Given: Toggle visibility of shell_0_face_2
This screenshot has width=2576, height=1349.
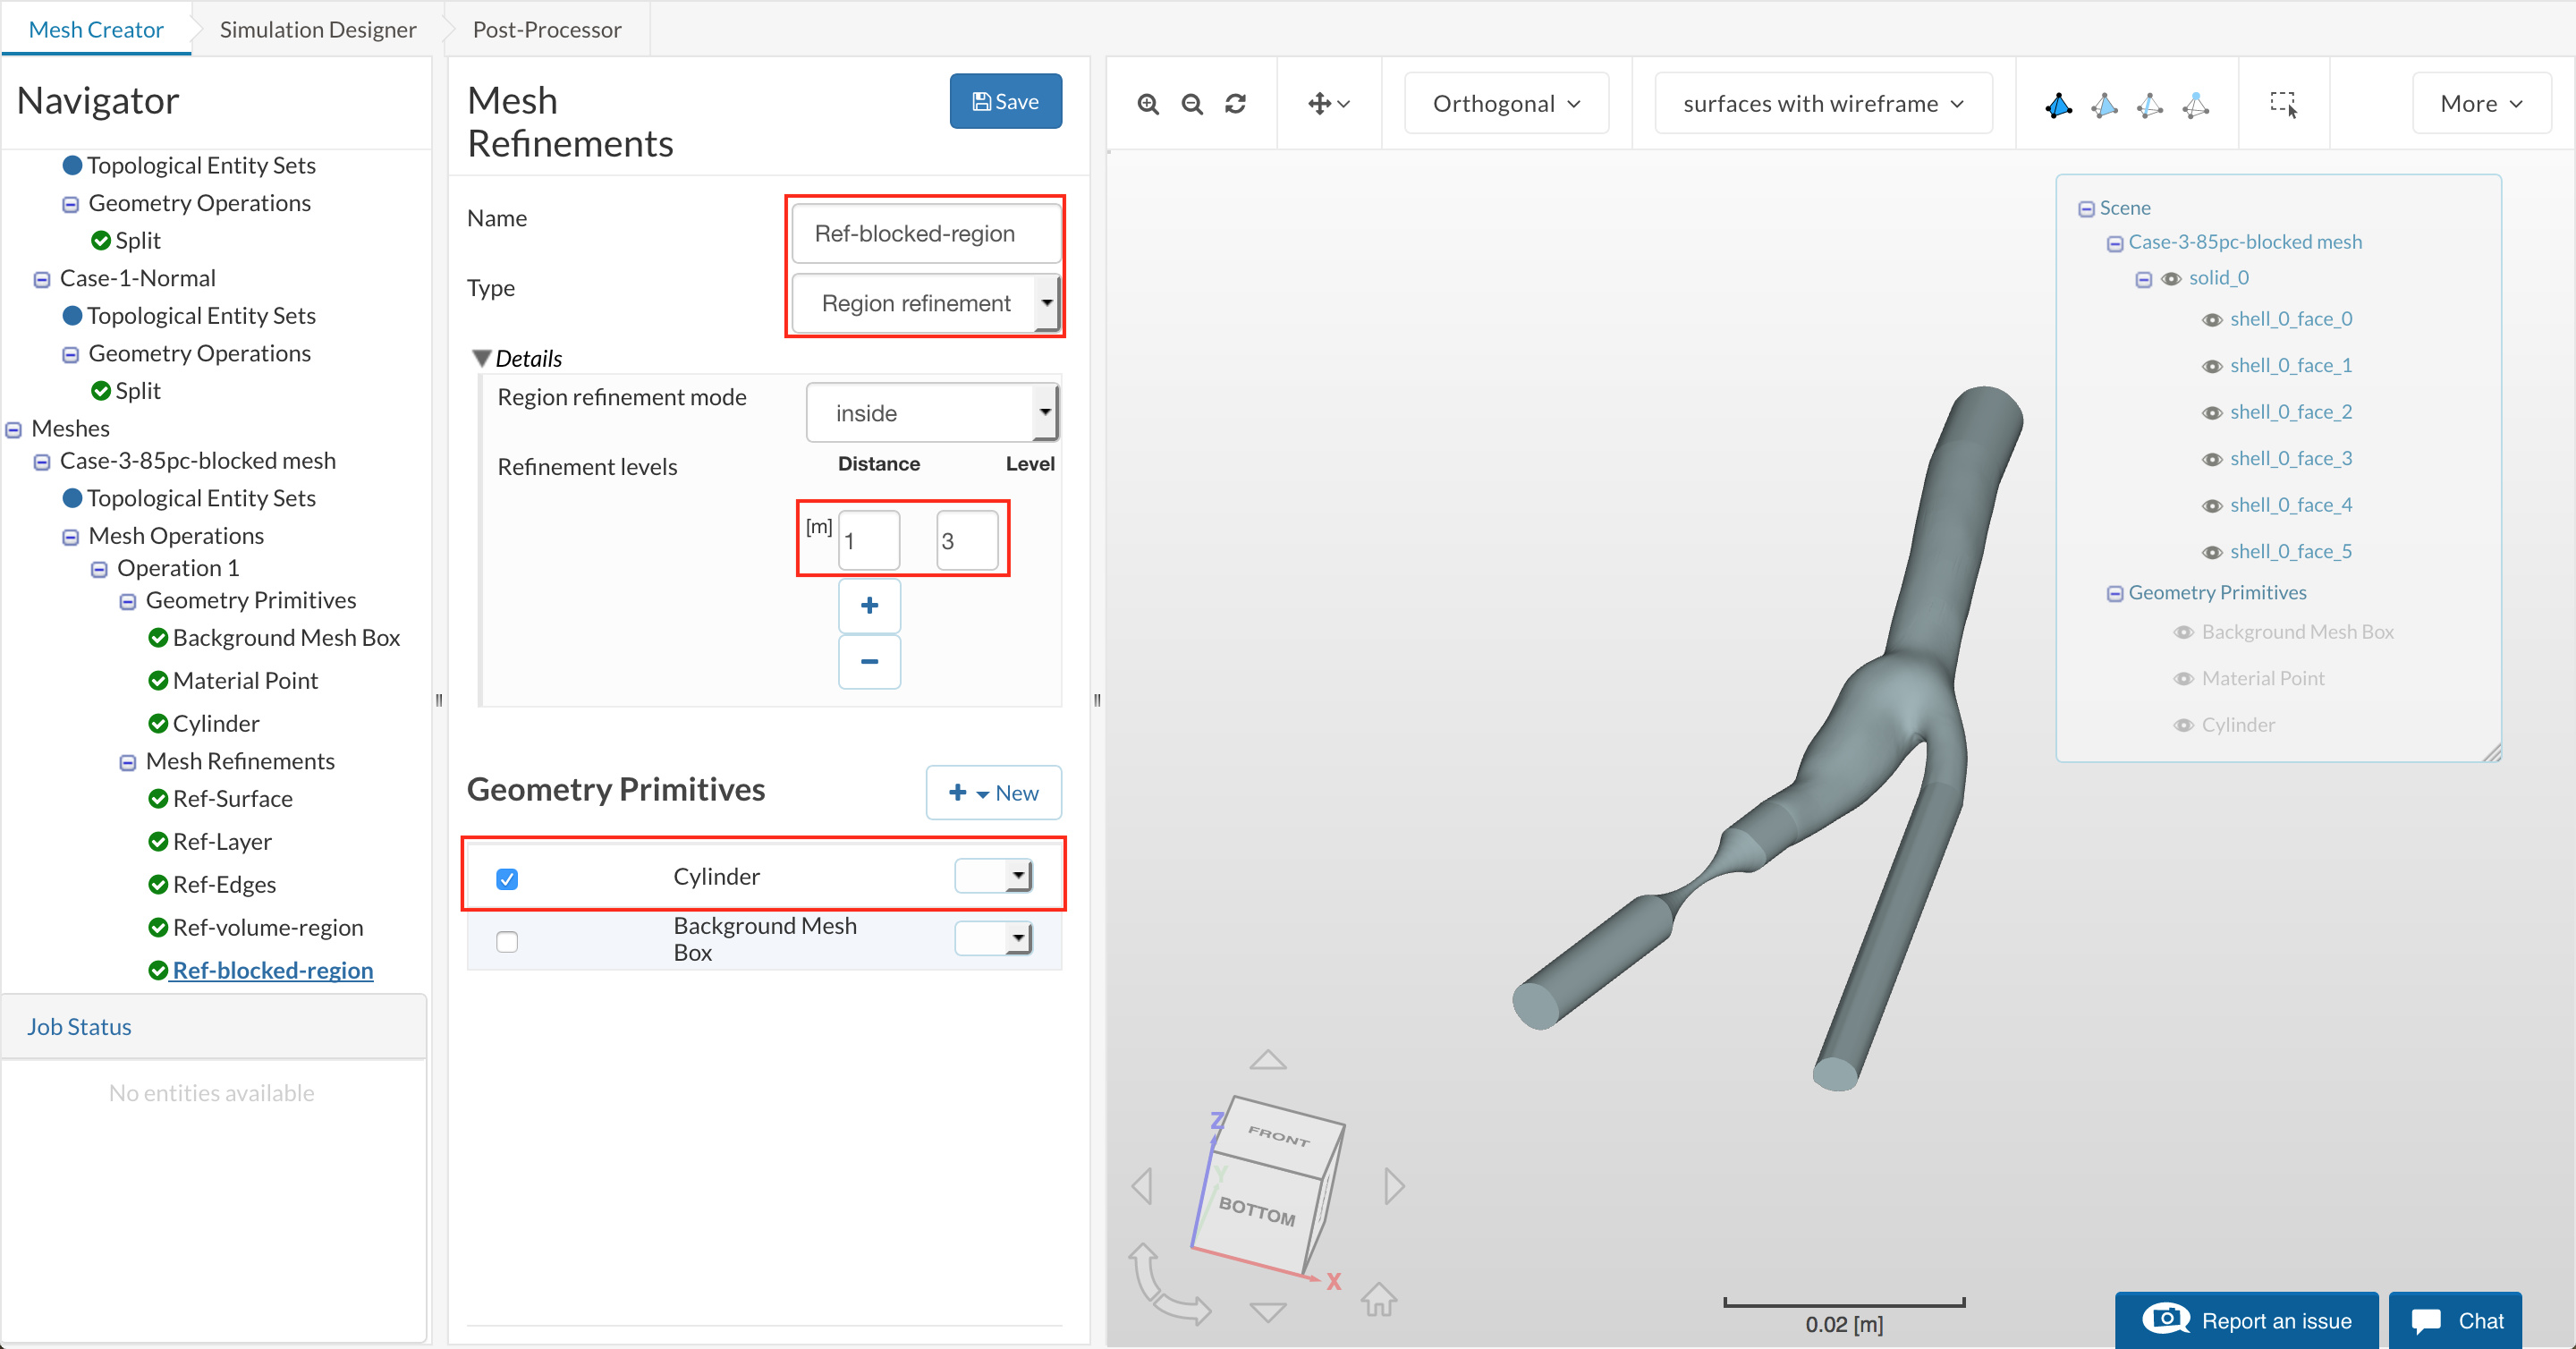Looking at the screenshot, I should 2212,412.
